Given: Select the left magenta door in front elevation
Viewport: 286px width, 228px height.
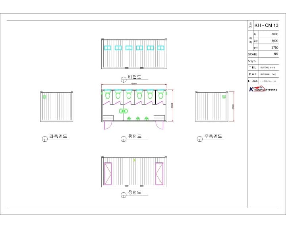Looking at the screenshot, I should (x=108, y=174).
